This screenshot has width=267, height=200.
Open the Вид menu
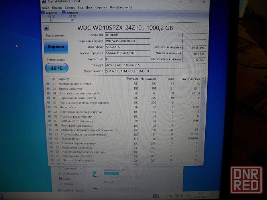(80, 8)
